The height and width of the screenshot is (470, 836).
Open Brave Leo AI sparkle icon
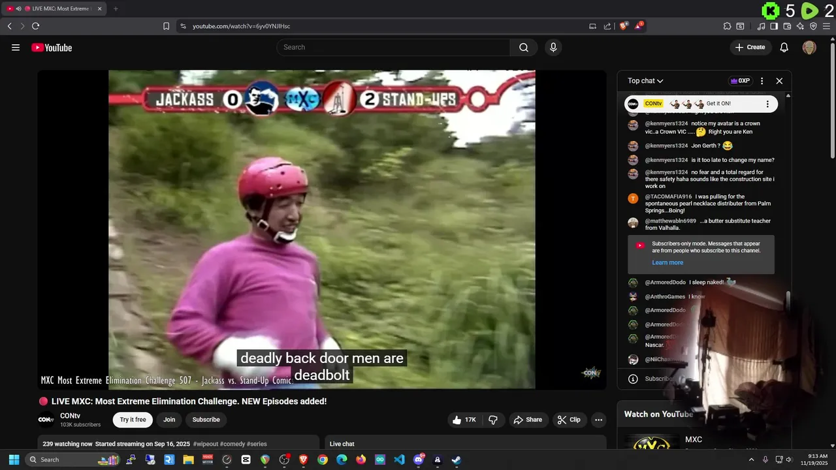(x=800, y=26)
